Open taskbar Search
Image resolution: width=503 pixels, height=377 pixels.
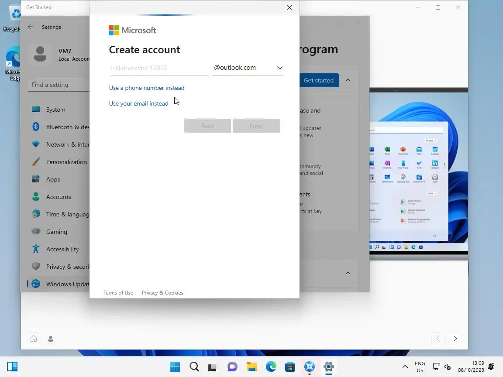click(194, 367)
